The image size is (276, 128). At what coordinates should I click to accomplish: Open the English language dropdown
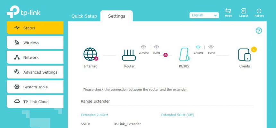coord(204,15)
